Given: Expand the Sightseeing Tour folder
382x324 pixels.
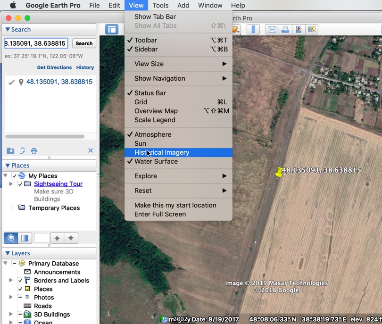Looking at the screenshot, I should (11, 183).
